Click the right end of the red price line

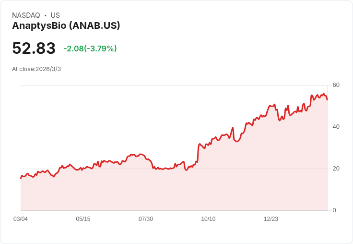coord(327,99)
